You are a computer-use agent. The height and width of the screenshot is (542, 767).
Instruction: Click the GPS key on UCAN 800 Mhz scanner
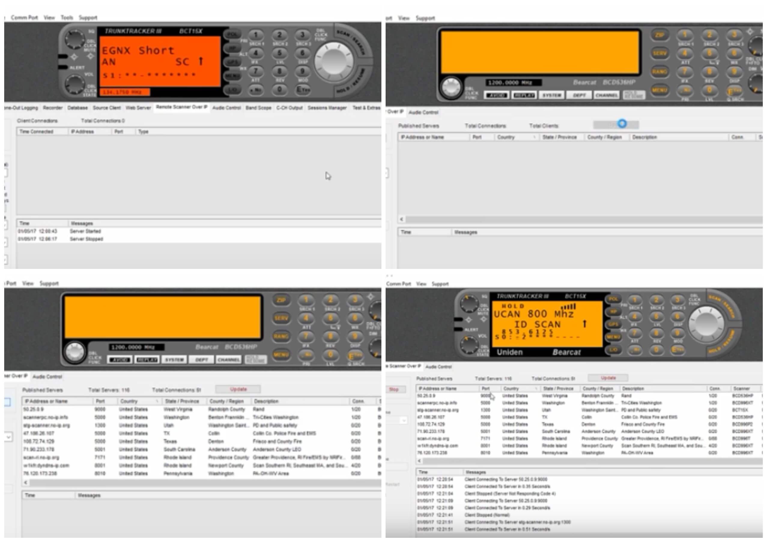click(613, 324)
